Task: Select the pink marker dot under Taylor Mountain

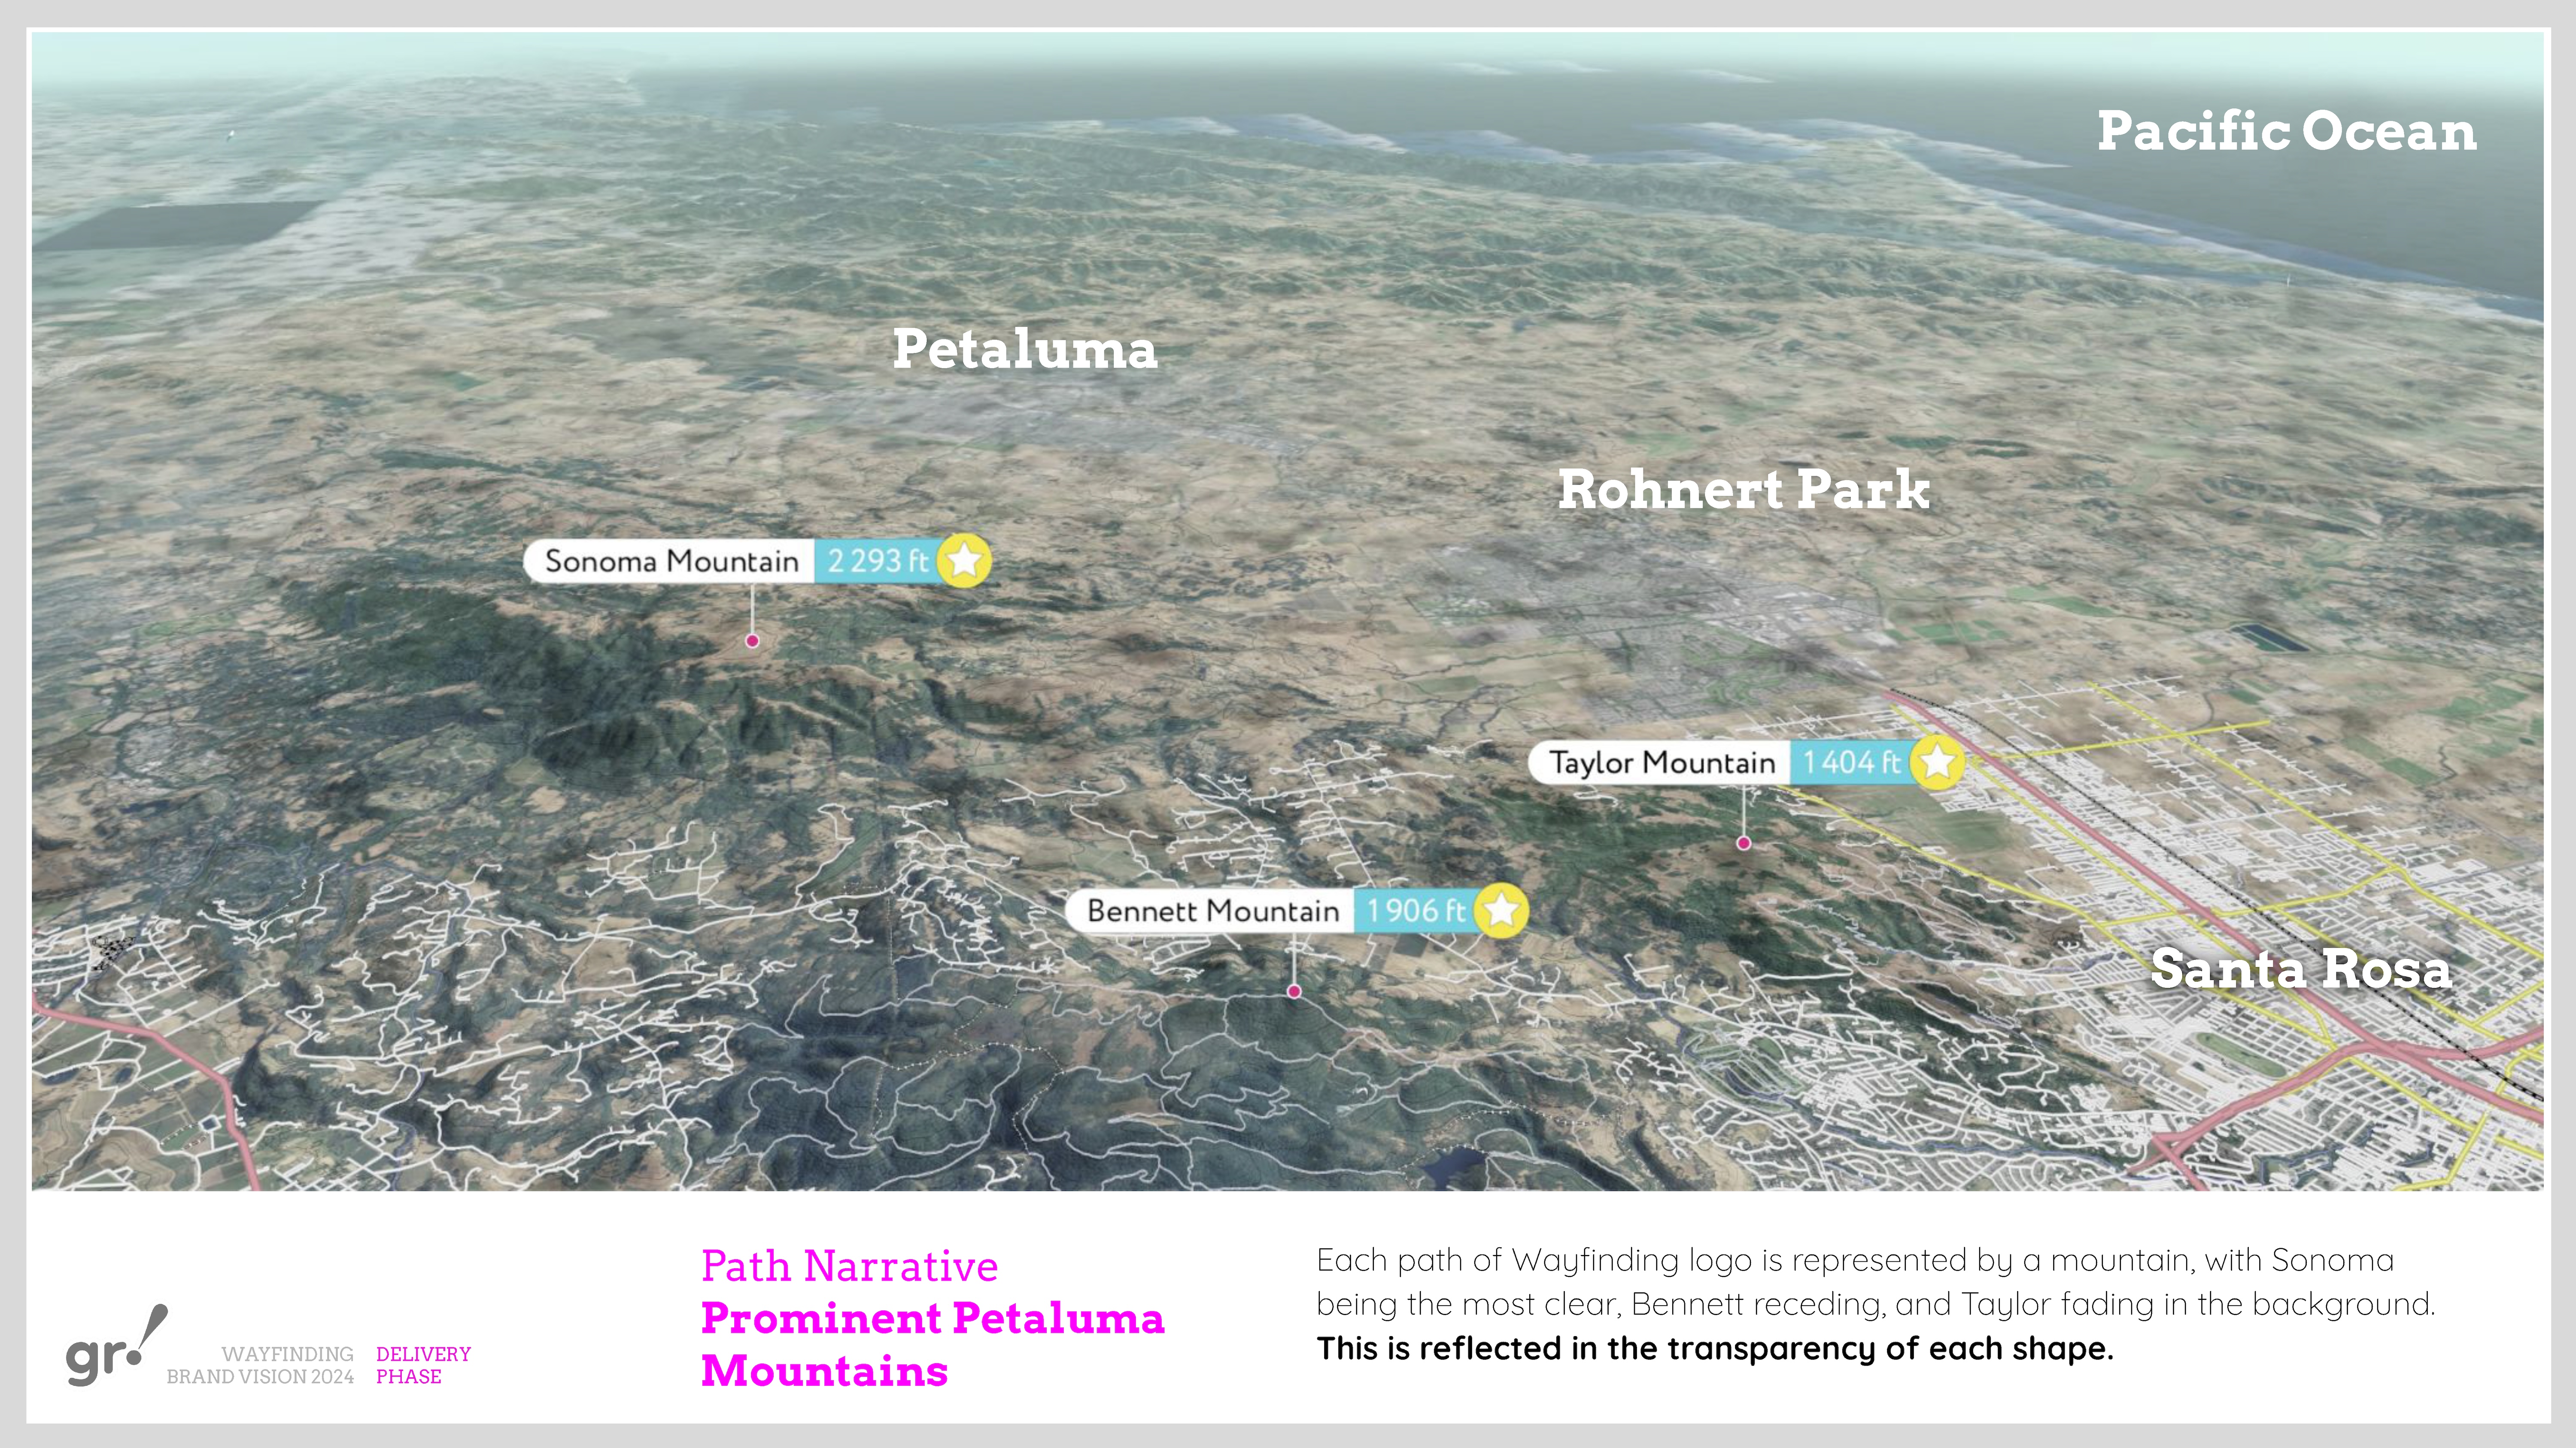Action: (1744, 843)
